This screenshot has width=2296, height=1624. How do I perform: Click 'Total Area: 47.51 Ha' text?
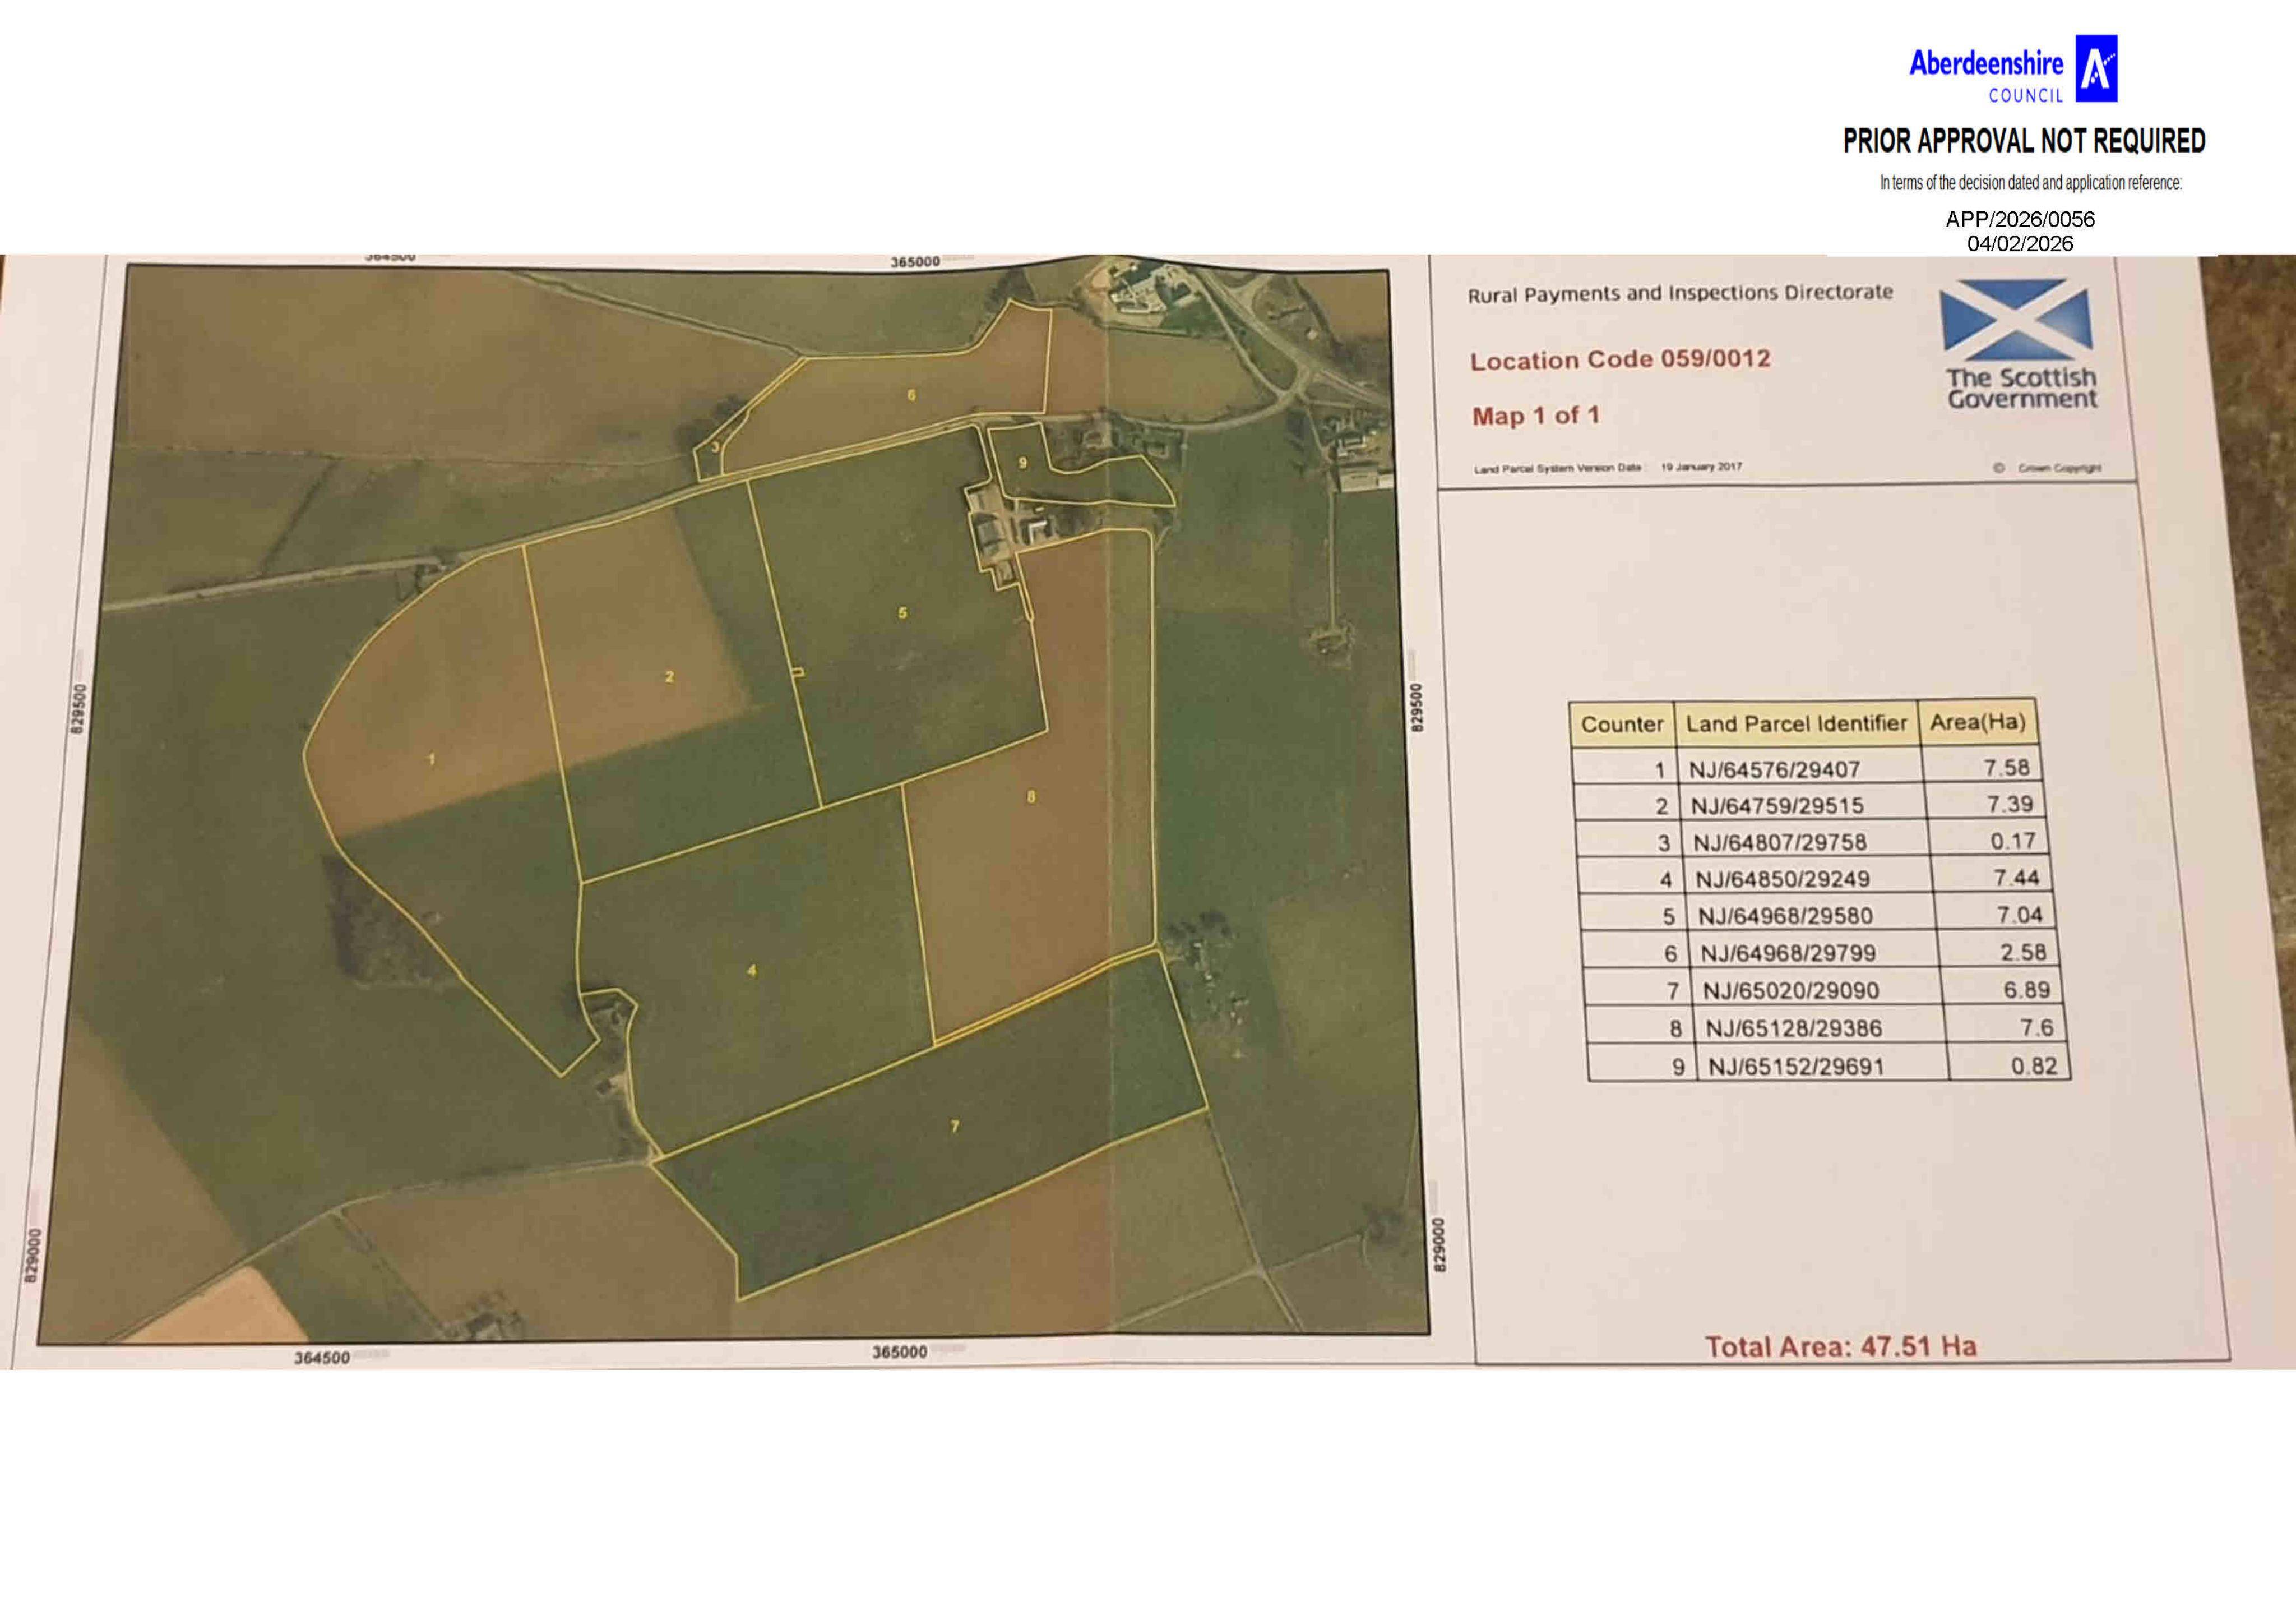click(x=1841, y=1346)
